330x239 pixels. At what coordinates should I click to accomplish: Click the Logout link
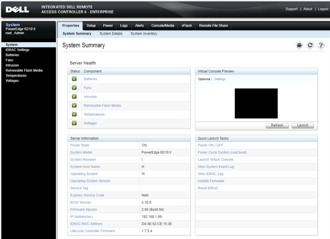323,9
